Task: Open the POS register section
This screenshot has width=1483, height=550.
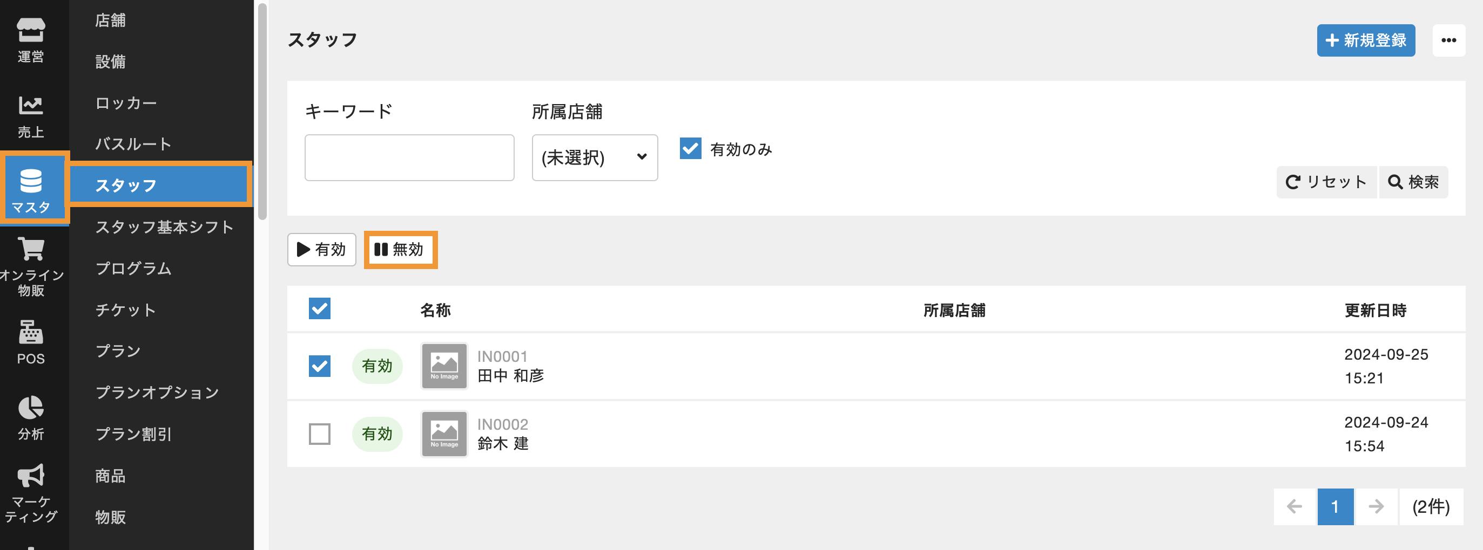Action: pyautogui.click(x=30, y=342)
